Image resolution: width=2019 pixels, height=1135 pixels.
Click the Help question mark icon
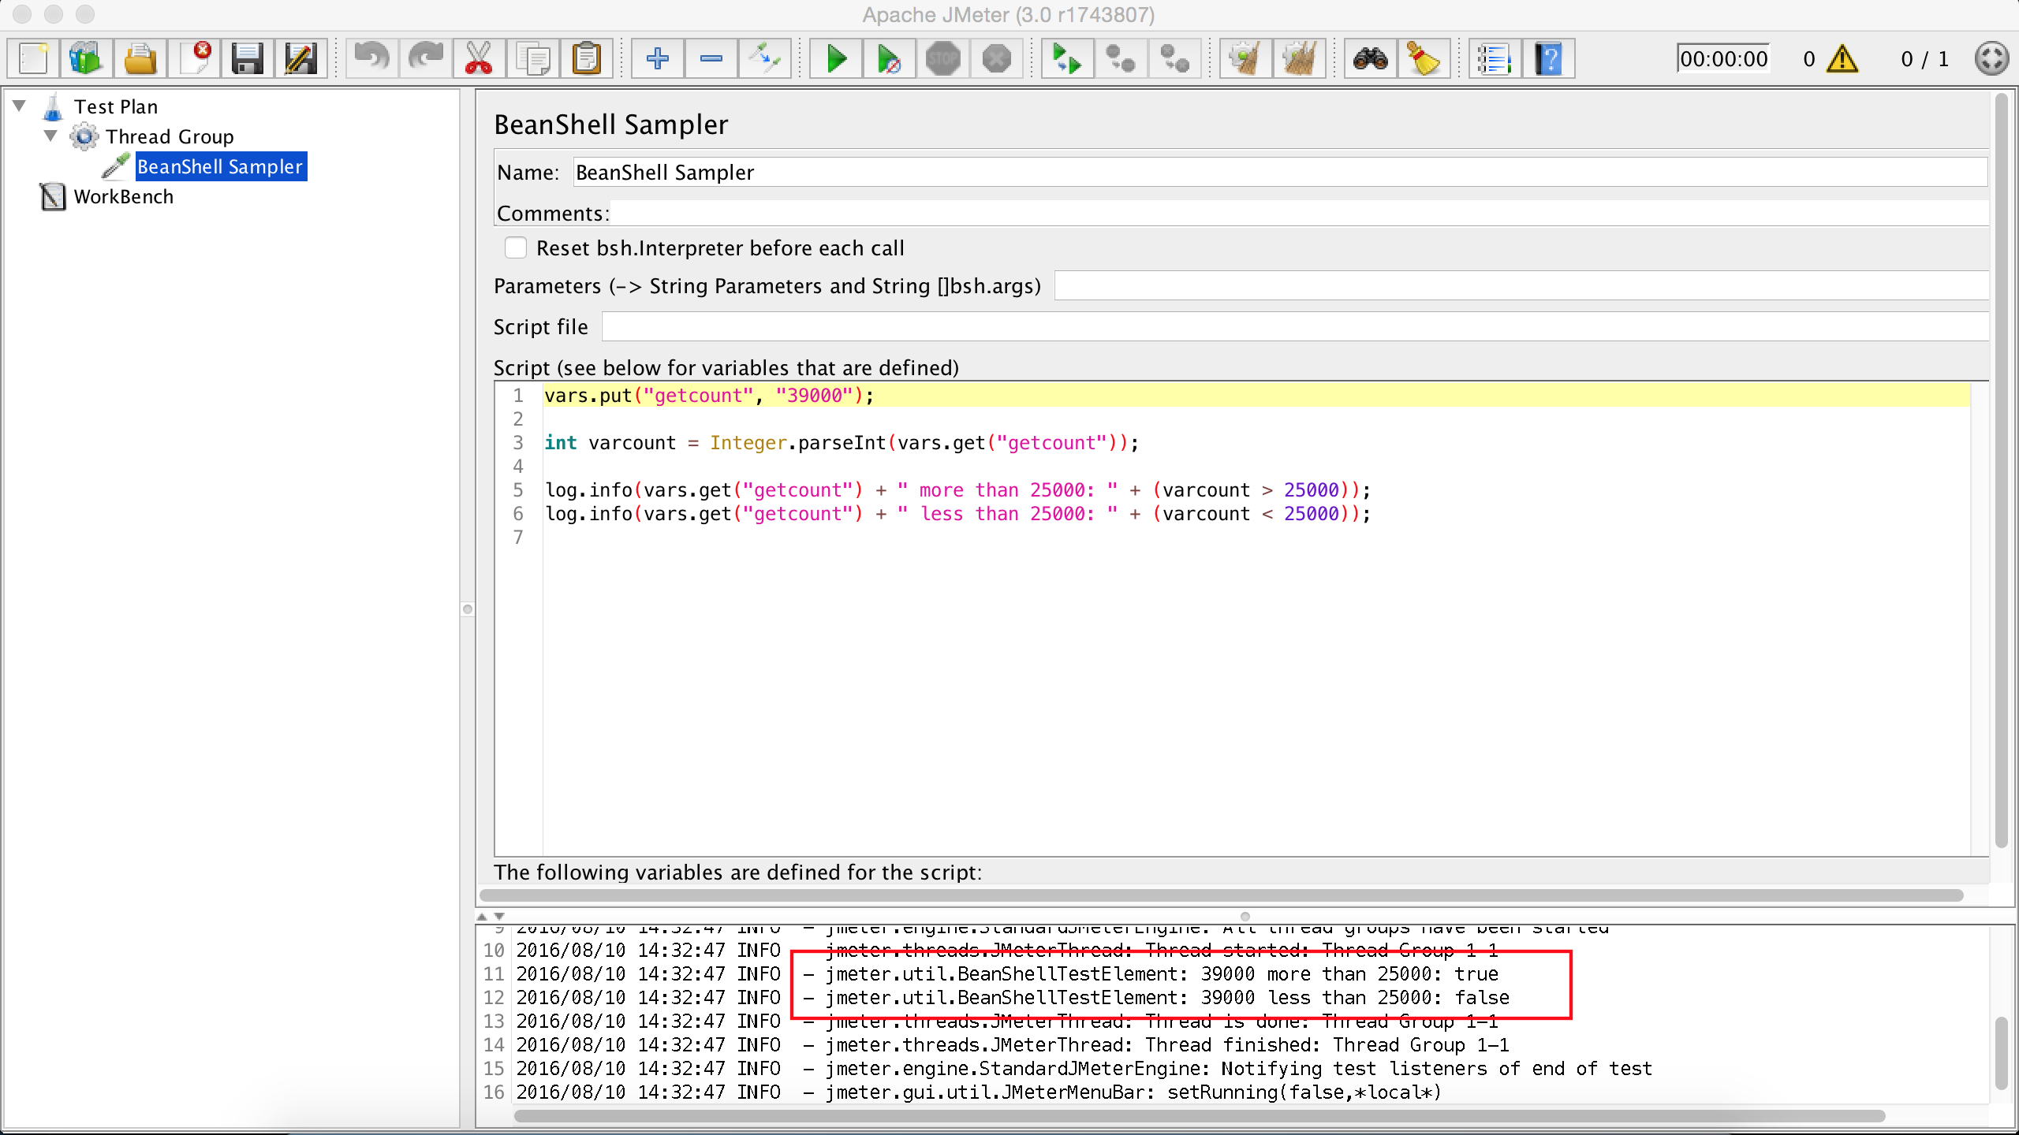click(x=1549, y=59)
